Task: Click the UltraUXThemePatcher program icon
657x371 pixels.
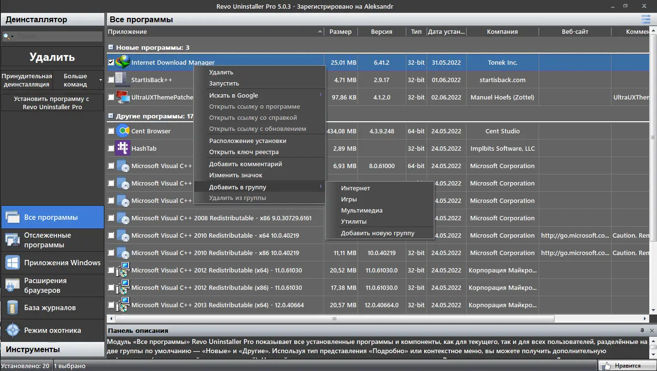Action: 123,97
